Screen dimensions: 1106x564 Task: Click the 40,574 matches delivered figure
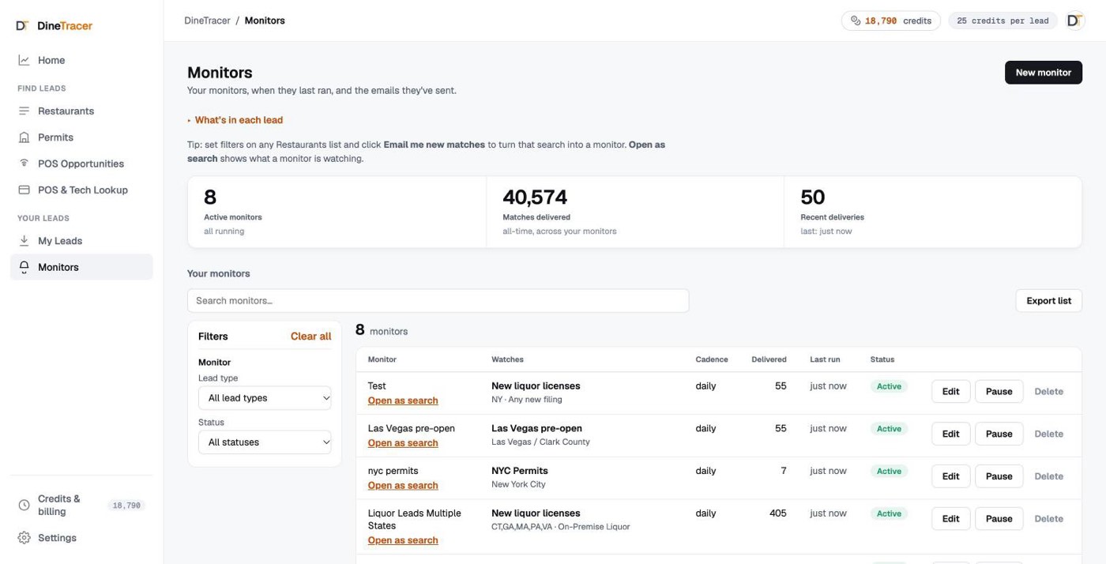click(535, 197)
